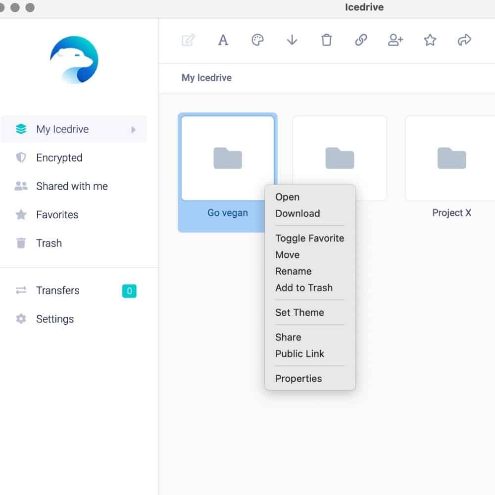
Task: Open the Transfers sidebar section
Action: (x=75, y=291)
